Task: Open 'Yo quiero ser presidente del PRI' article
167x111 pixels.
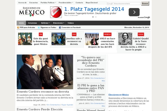Action: (91, 62)
